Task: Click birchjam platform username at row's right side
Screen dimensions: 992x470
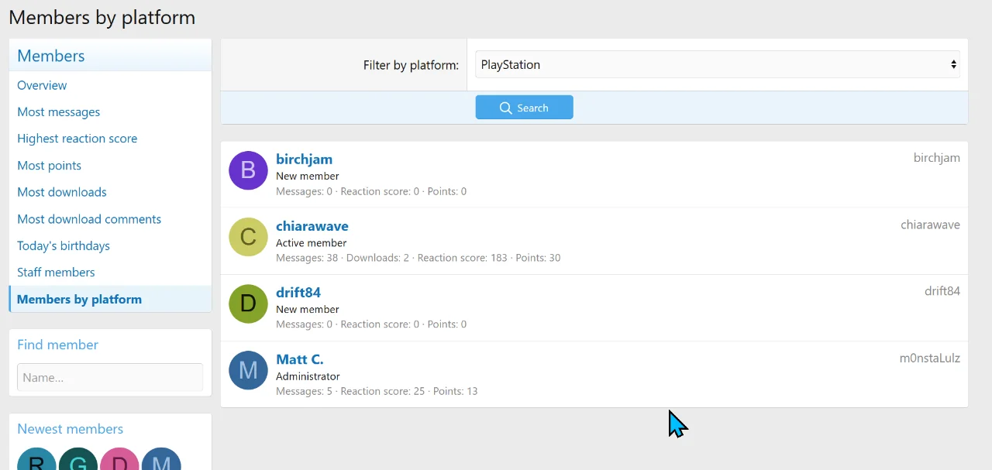Action: pyautogui.click(x=937, y=158)
